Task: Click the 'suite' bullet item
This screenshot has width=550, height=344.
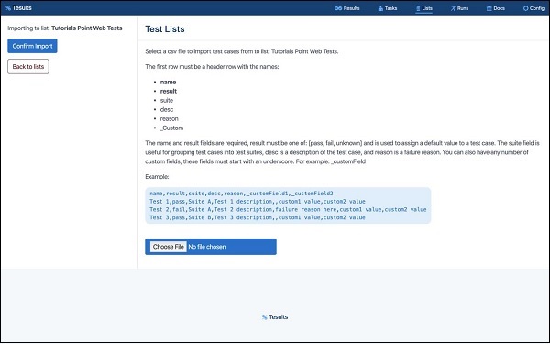Action: 167,100
